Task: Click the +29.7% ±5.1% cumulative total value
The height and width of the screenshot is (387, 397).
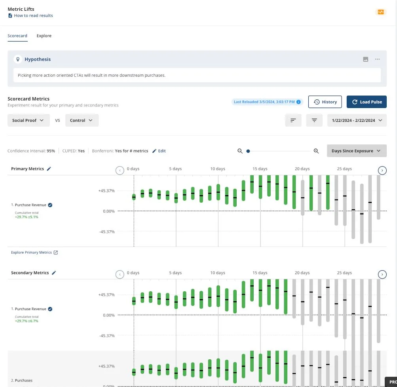Action: (x=27, y=217)
